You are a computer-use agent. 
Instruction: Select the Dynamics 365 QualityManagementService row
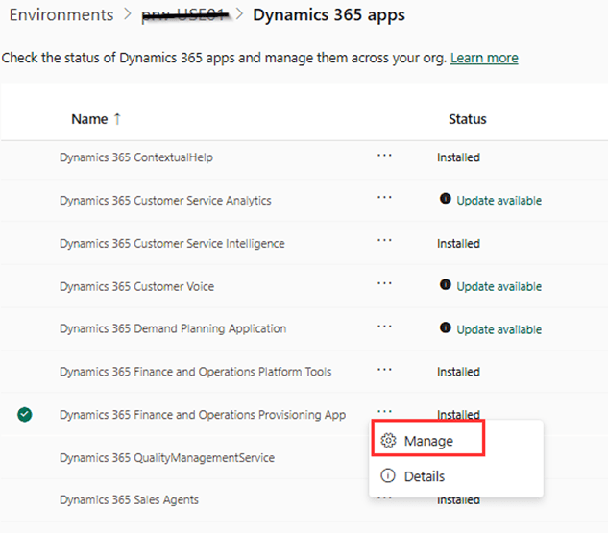tap(166, 458)
